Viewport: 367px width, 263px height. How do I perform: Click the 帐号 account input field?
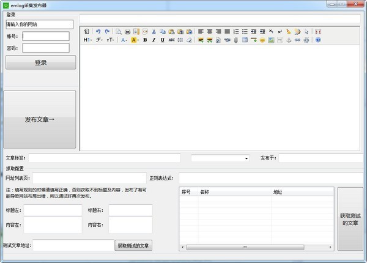pos(45,36)
